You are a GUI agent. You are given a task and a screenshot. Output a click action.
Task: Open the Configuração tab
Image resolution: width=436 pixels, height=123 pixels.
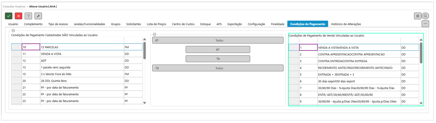click(256, 24)
